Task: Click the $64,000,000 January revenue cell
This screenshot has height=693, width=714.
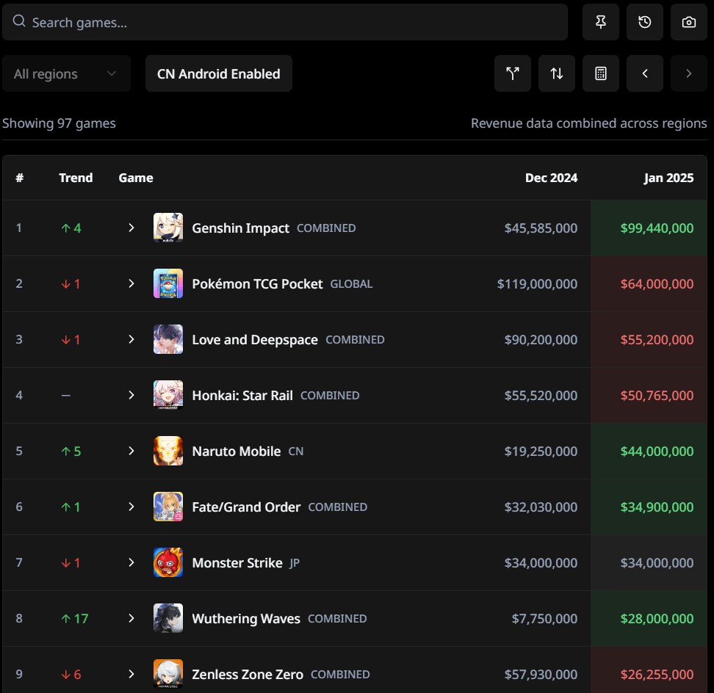Action: (x=649, y=283)
